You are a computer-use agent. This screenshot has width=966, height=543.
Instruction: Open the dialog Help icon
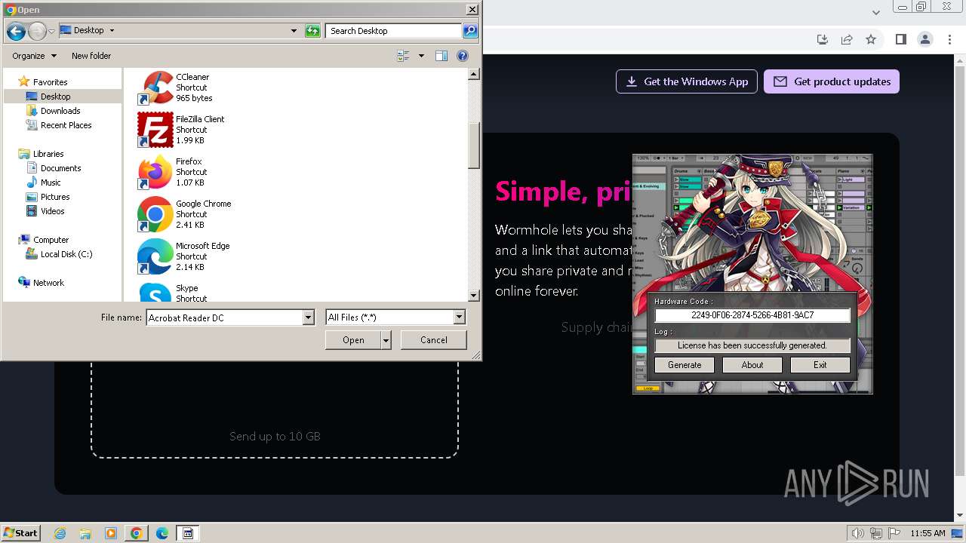(463, 56)
